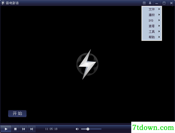Expand the 工具 submenu arrow
The height and width of the screenshot is (133, 175).
click(159, 31)
